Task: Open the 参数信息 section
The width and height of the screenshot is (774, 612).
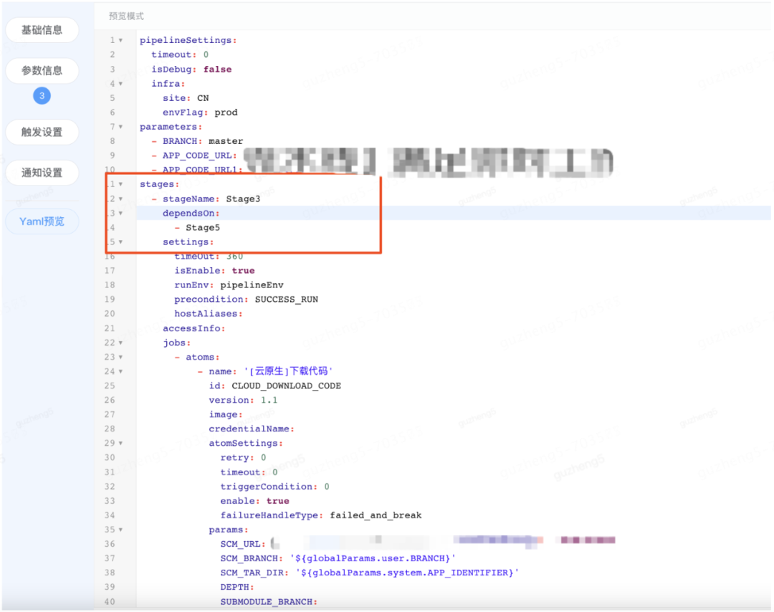Action: tap(42, 70)
